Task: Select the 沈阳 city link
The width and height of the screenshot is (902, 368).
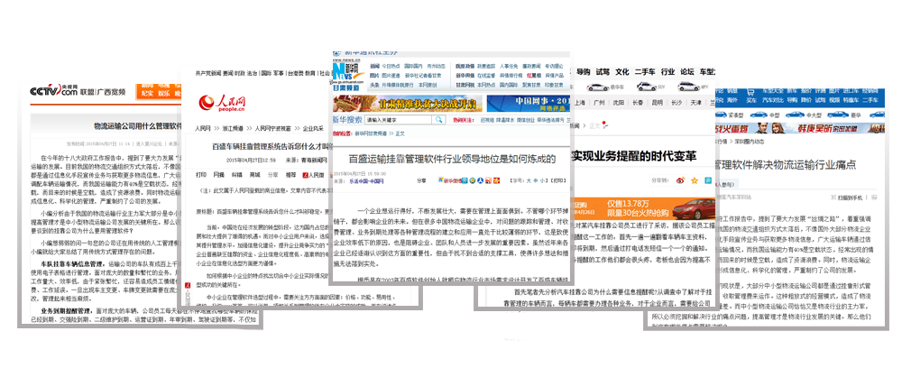Action: click(619, 103)
